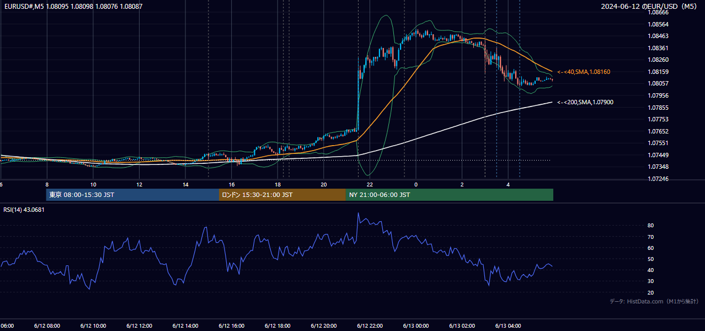
Task: Click price axis value 1.07652
Action: click(657, 131)
